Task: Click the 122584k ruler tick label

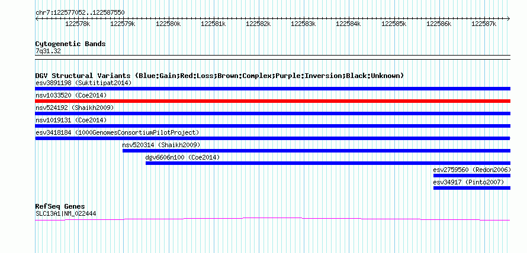Action: pyautogui.click(x=349, y=24)
